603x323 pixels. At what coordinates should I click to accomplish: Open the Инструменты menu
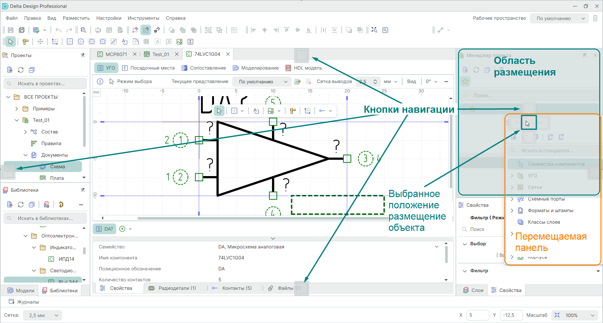click(x=143, y=18)
